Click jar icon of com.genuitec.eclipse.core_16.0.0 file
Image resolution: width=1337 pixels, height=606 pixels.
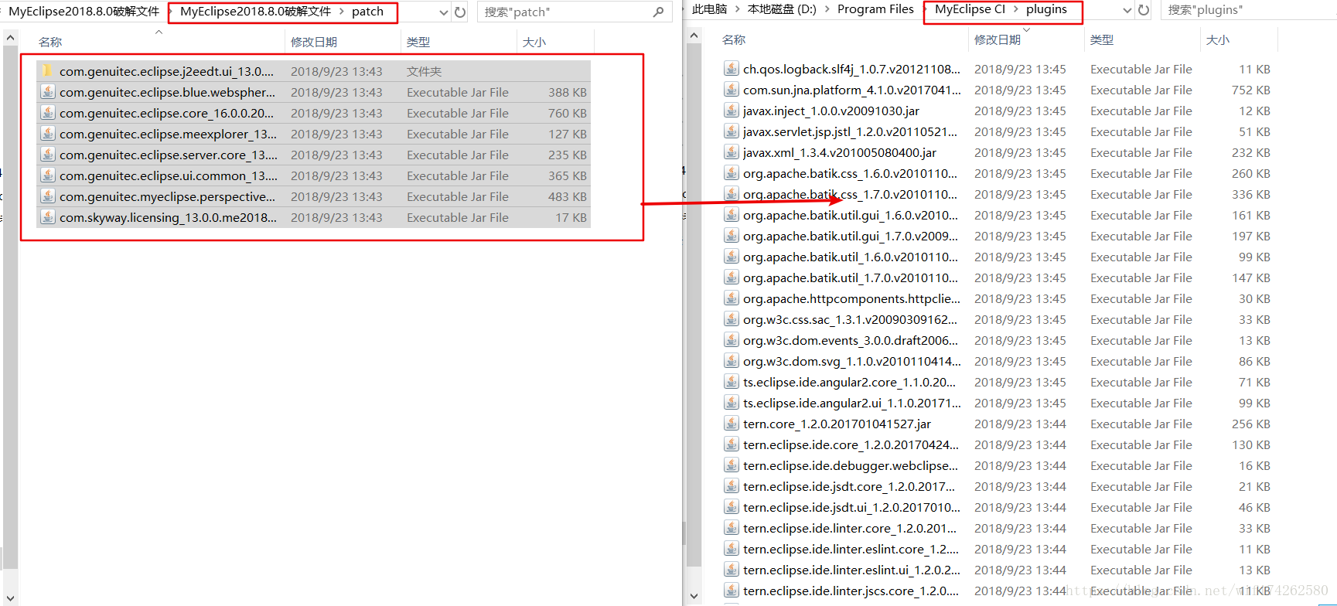point(47,113)
